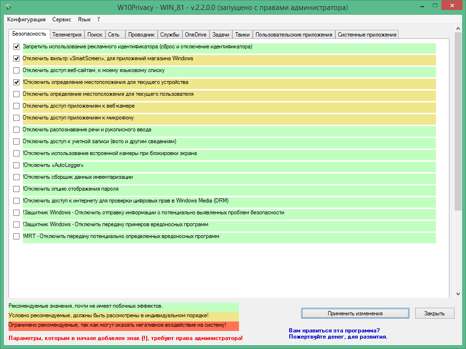Viewport: 466px width, 349px height.
Task: Click the vertical scrollbar down arrow
Action: click(458, 294)
